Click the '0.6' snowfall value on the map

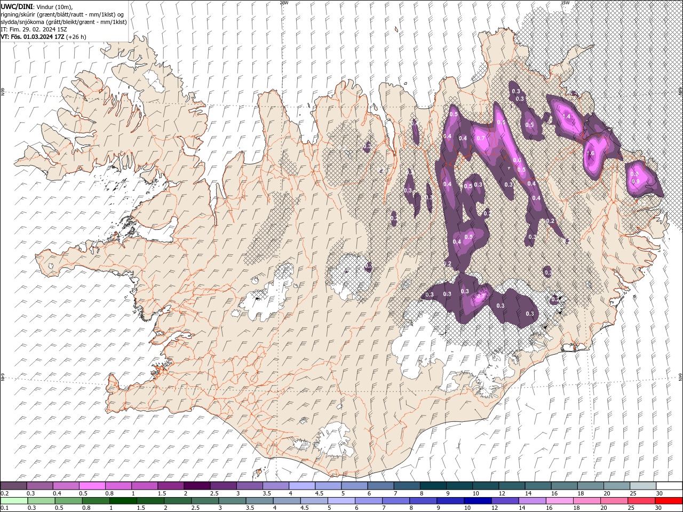[517, 161]
